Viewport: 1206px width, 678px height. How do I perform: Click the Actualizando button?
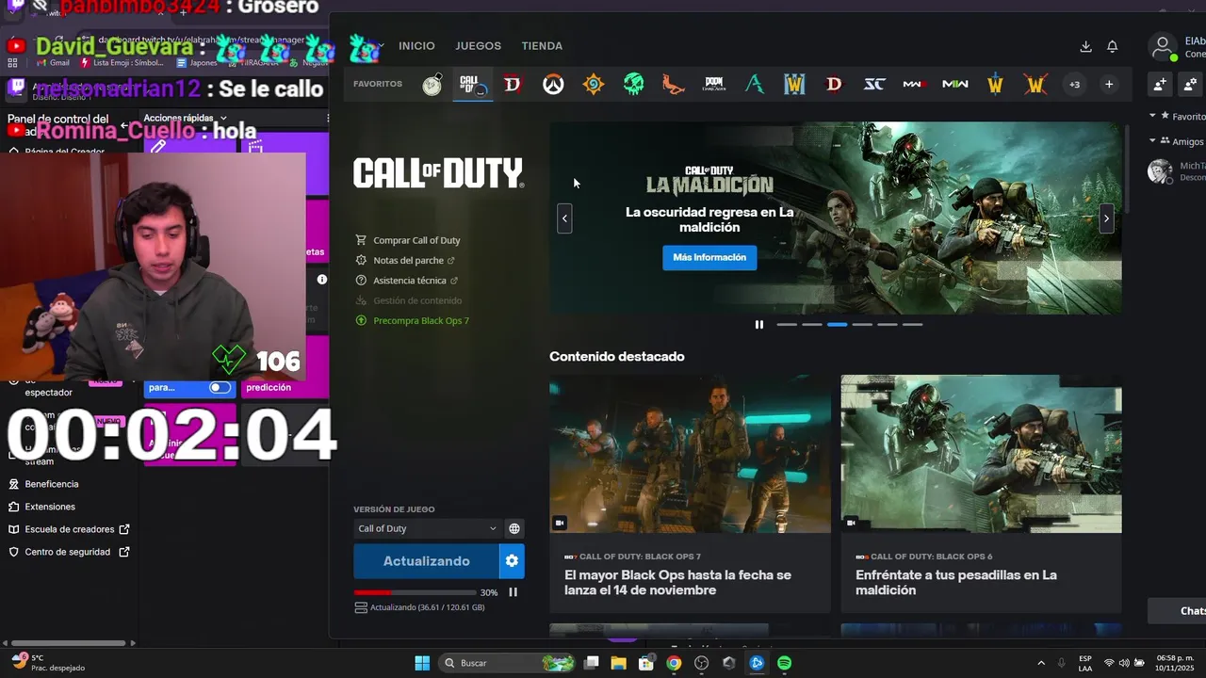pos(426,561)
